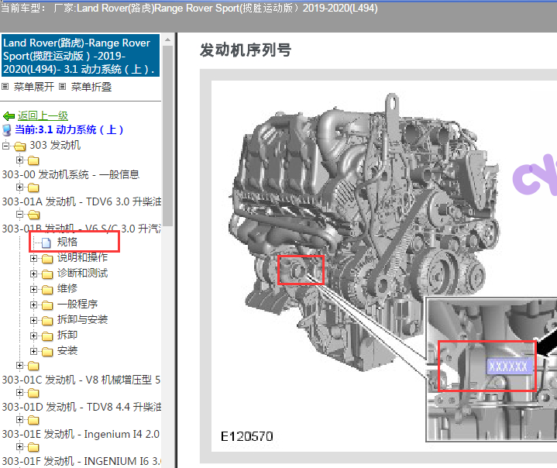Click the 发动机序列号 heading
Viewport: 557px width, 468px height.
[x=246, y=50]
